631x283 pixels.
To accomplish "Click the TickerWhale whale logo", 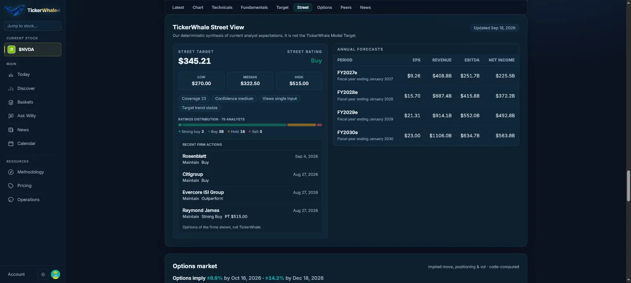I will coord(14,10).
